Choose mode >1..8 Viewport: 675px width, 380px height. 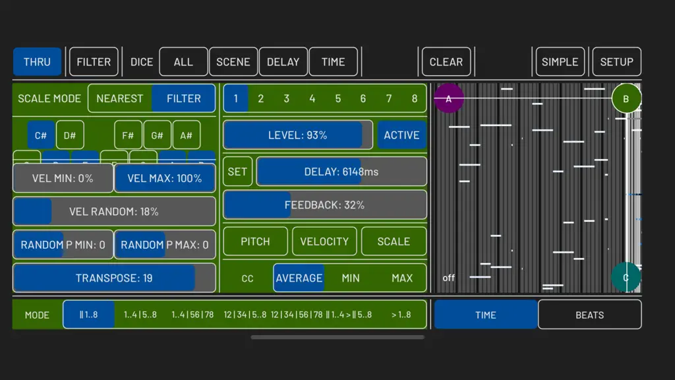tap(401, 315)
